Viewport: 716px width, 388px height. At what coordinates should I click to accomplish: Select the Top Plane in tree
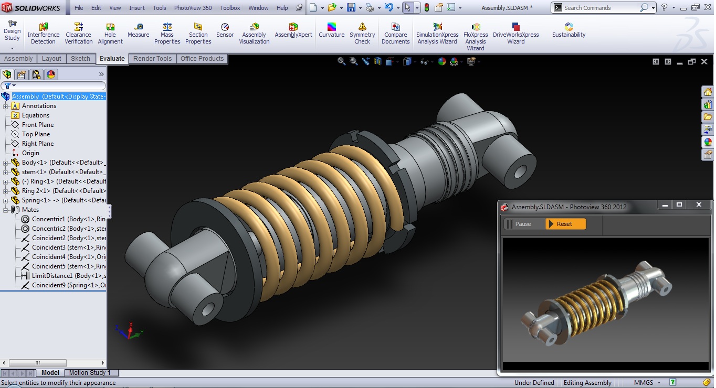(35, 134)
